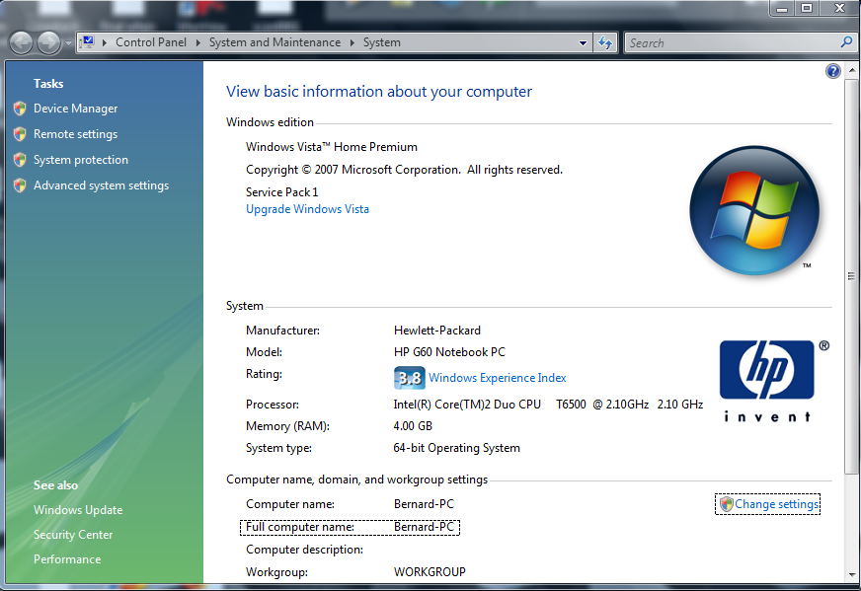
Task: Click Upgrade Windows Vista link
Action: [x=307, y=209]
